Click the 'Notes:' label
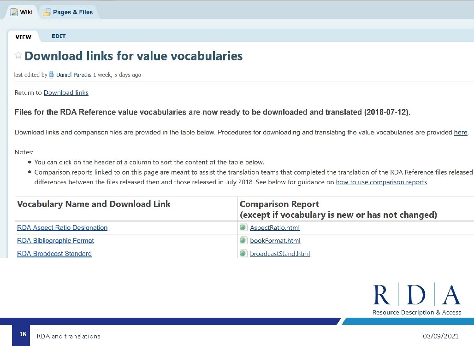The image size is (474, 355). (24, 152)
